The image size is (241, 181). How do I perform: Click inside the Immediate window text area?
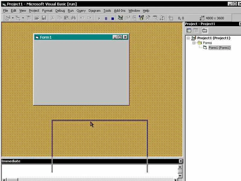pyautogui.click(x=90, y=171)
